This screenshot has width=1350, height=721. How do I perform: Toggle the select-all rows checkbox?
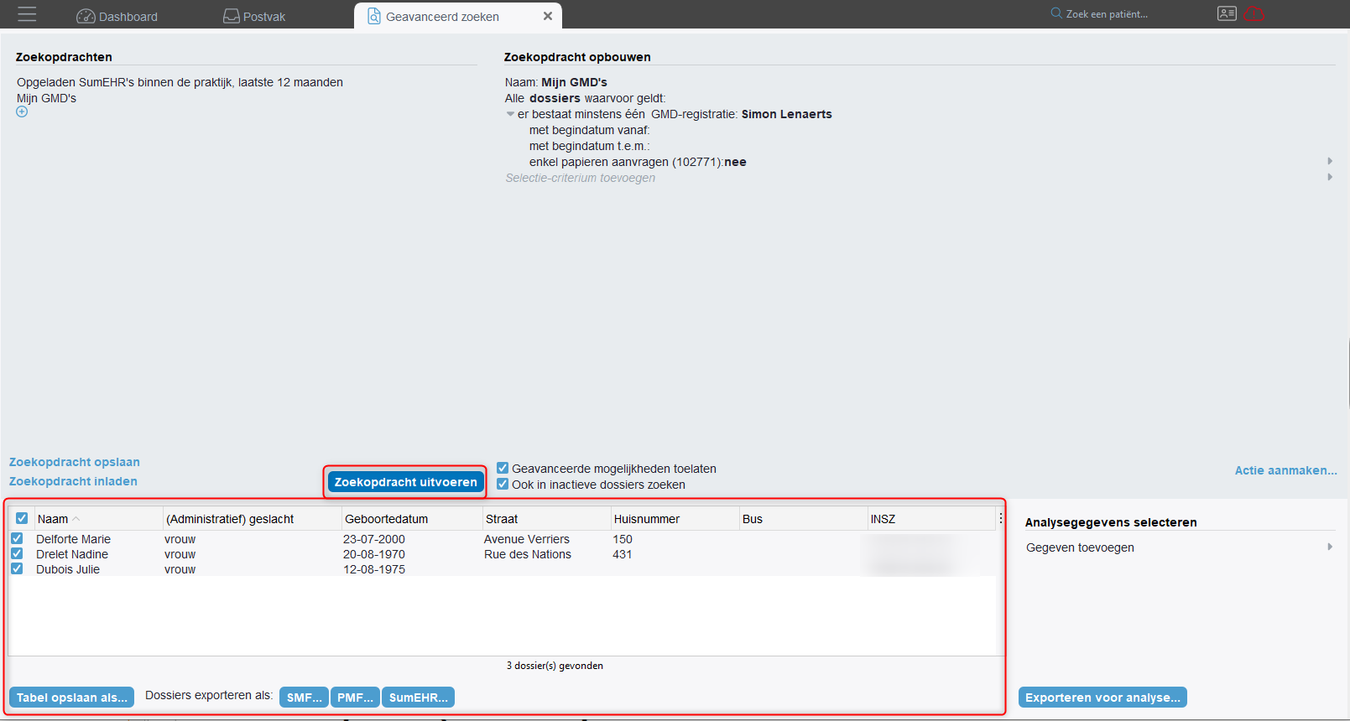point(22,518)
